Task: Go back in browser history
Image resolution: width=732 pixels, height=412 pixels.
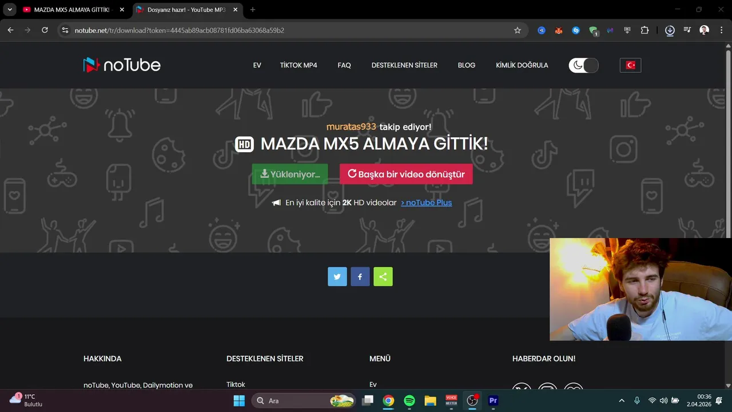Action: (10, 30)
